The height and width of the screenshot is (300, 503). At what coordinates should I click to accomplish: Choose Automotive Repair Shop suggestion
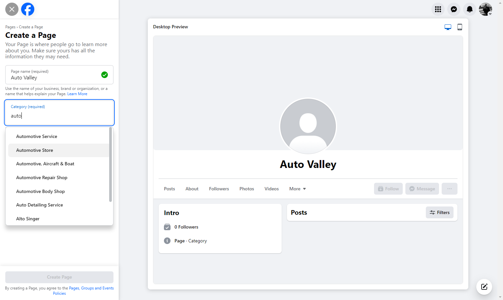click(59, 177)
